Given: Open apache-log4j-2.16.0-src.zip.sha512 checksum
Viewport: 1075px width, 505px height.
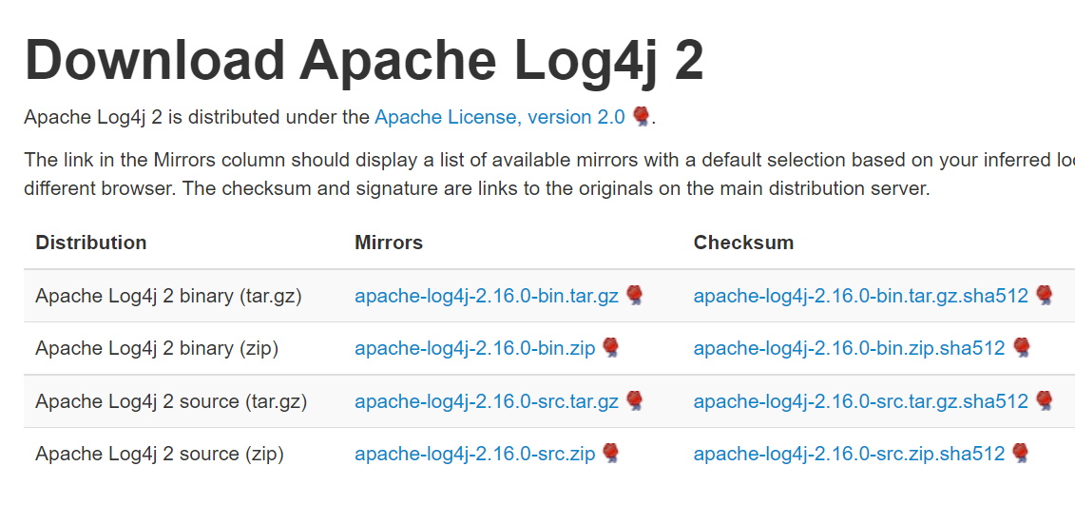Looking at the screenshot, I should (849, 454).
